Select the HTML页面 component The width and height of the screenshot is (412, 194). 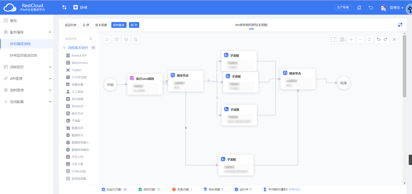(x=76, y=171)
